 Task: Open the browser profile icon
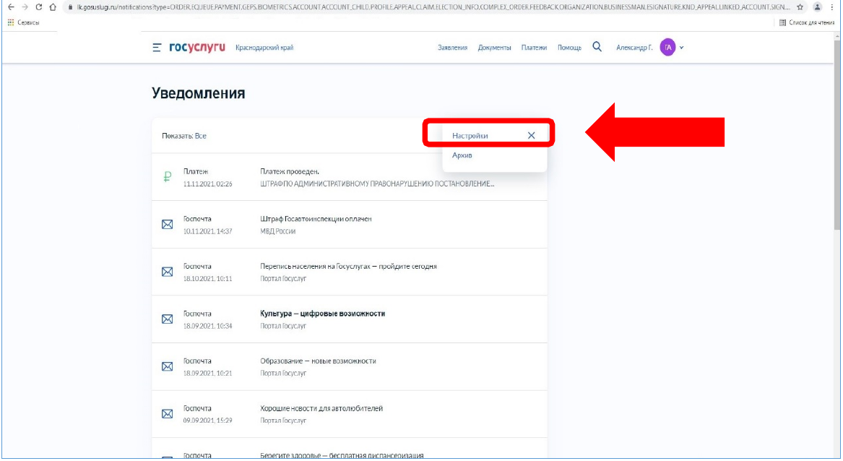817,7
